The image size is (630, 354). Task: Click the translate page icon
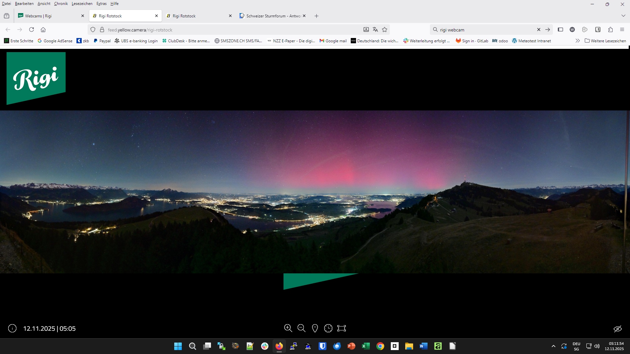point(375,30)
